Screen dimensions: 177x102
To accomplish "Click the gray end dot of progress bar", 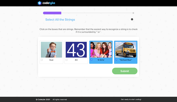I will pos(133,13).
